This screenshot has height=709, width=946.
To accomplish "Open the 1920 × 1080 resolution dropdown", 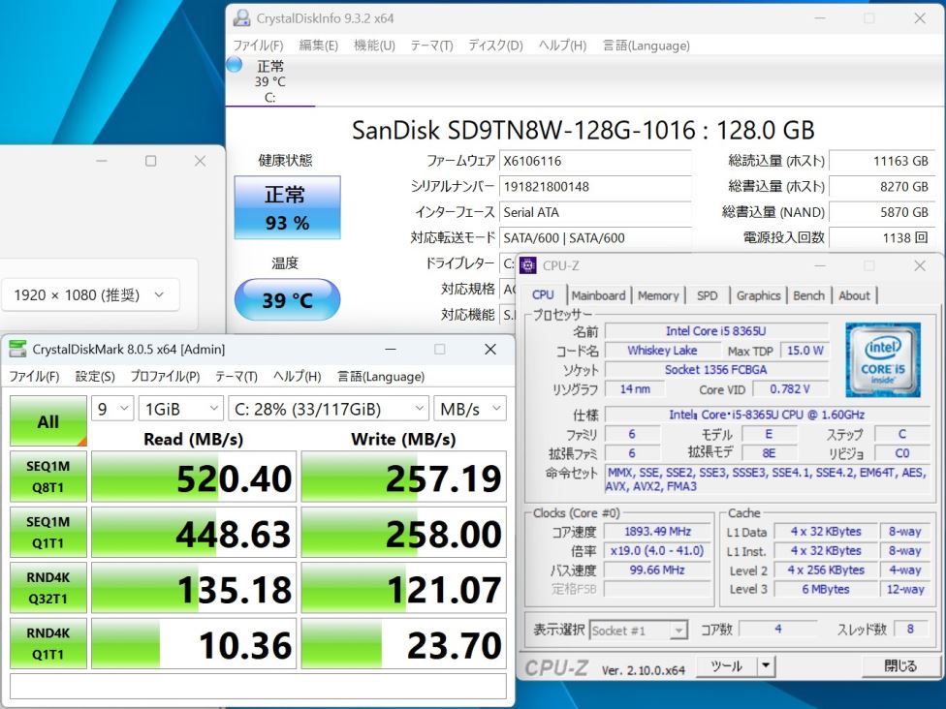I will point(90,294).
